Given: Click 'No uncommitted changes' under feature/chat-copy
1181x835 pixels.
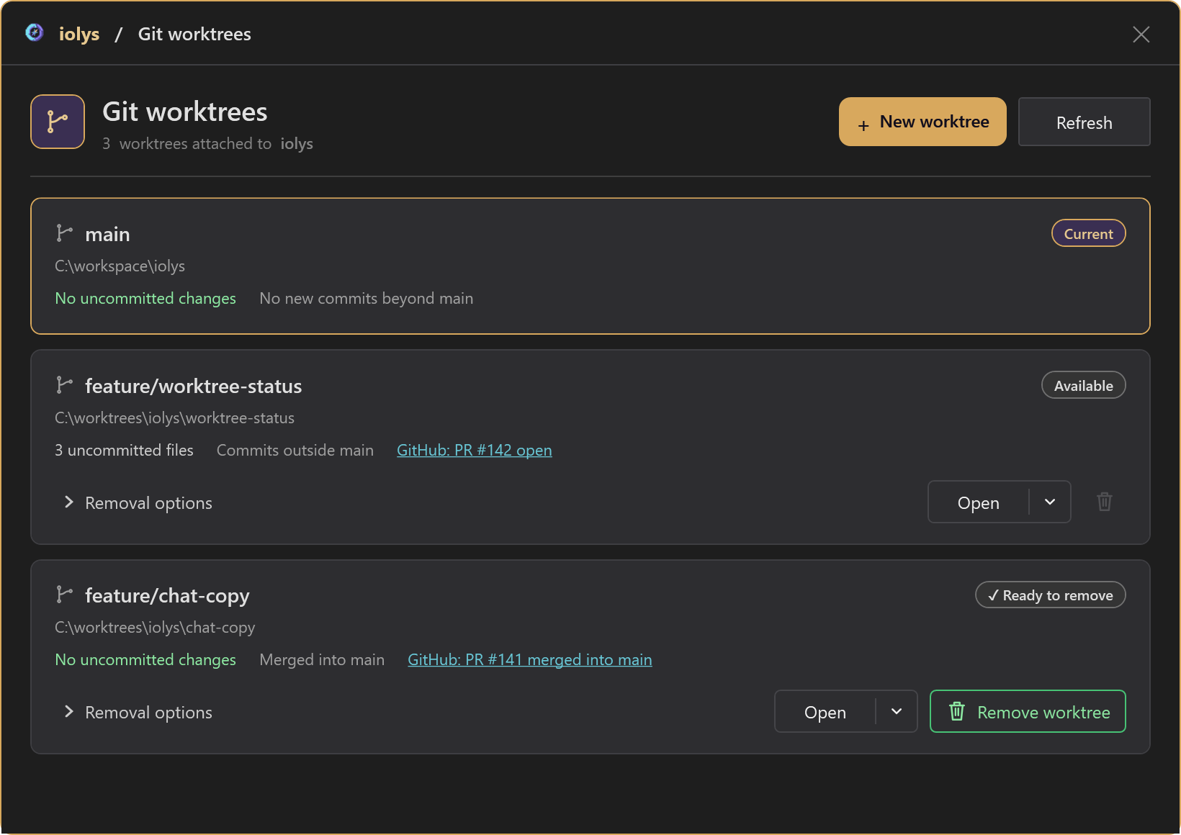Looking at the screenshot, I should coord(145,659).
